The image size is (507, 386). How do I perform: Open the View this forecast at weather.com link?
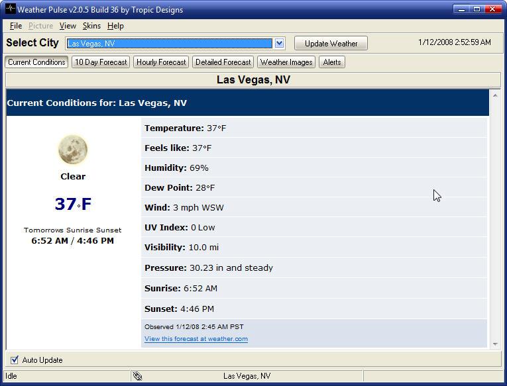click(x=196, y=339)
